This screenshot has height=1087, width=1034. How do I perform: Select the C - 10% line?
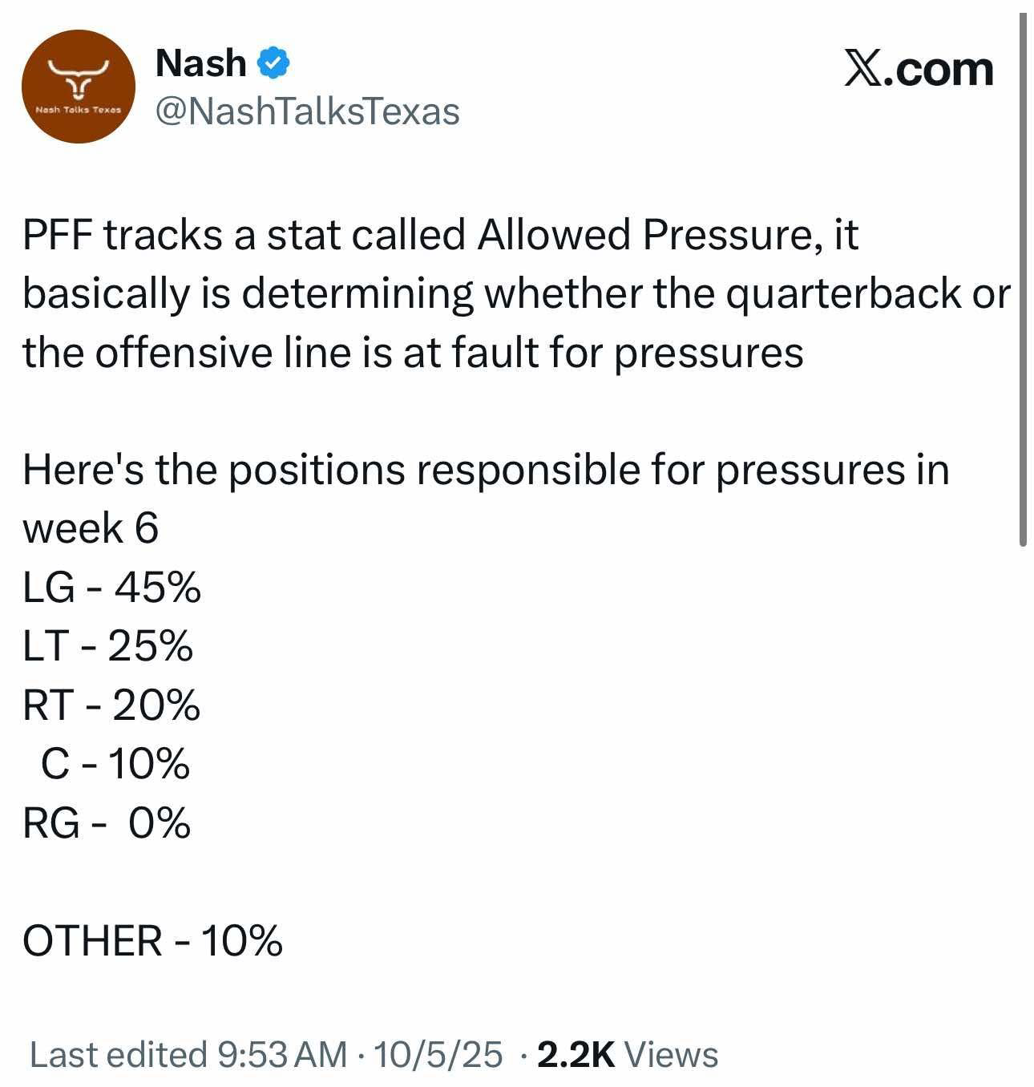click(x=115, y=764)
